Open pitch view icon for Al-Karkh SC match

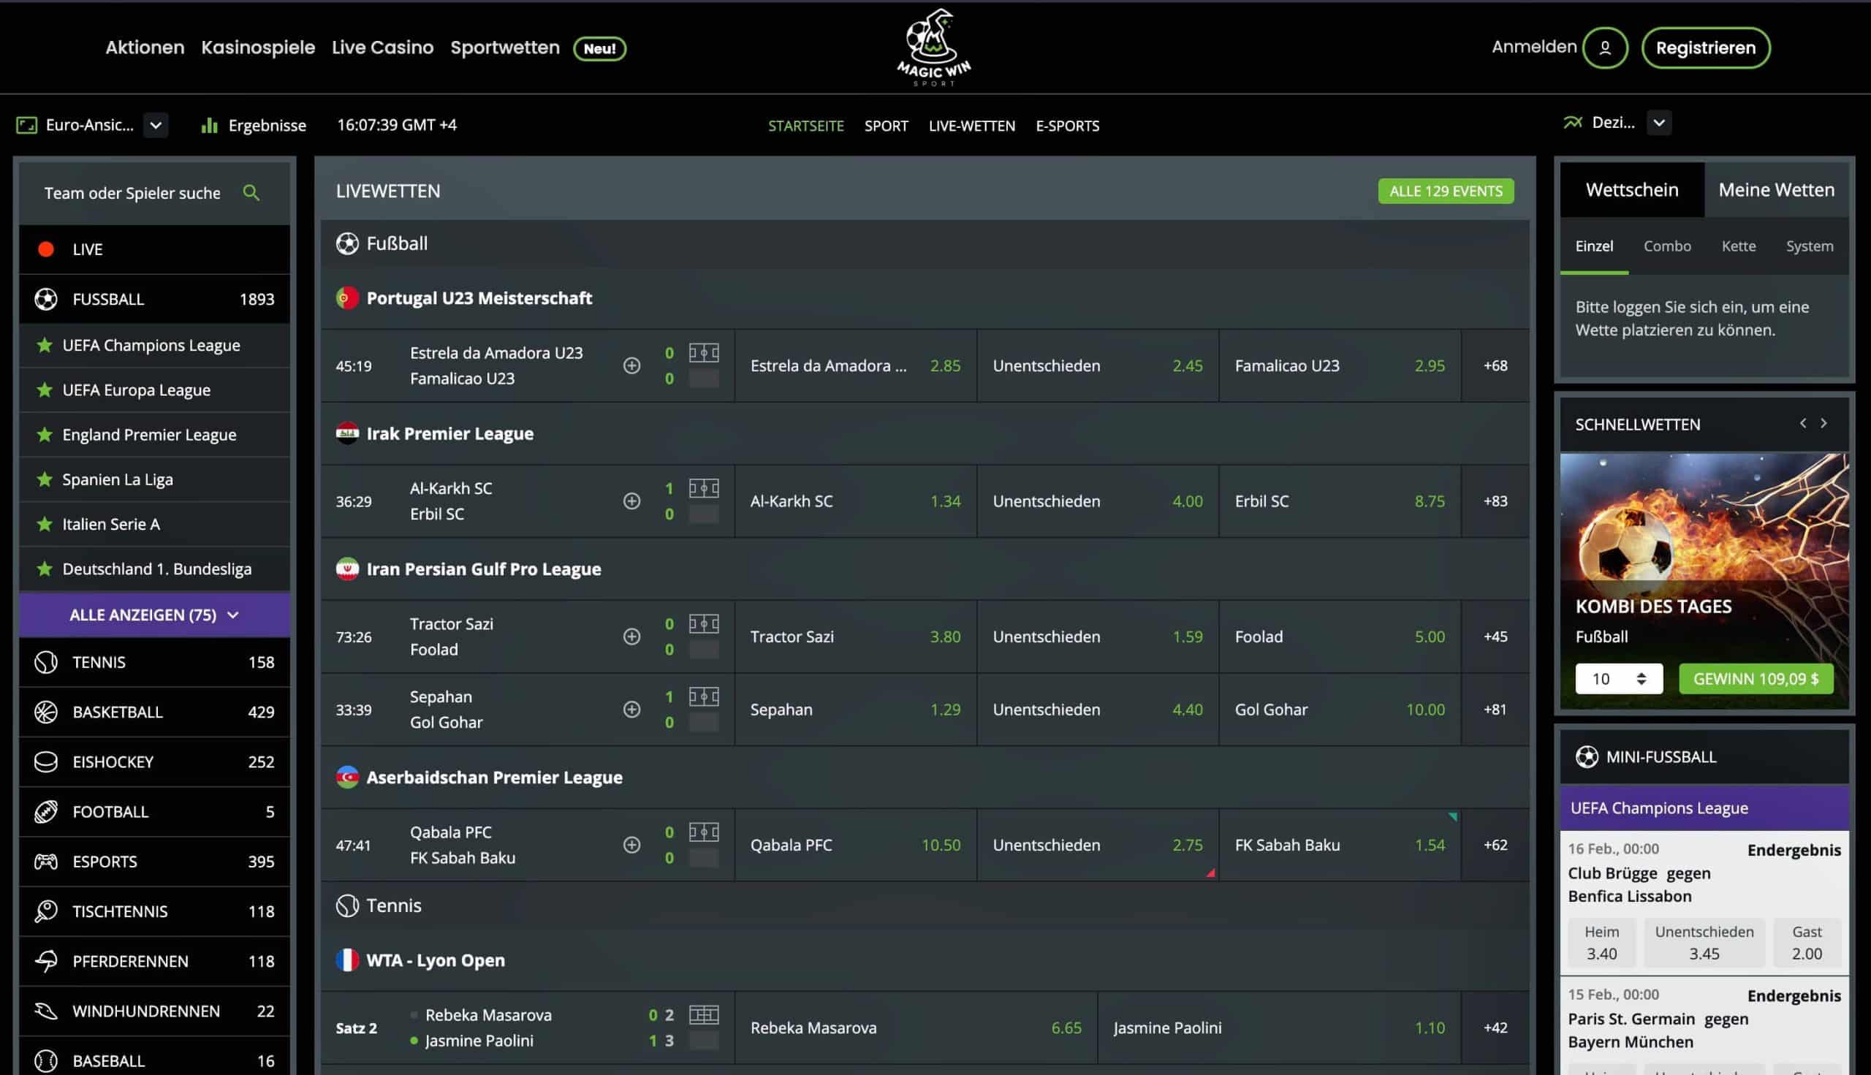(x=704, y=488)
